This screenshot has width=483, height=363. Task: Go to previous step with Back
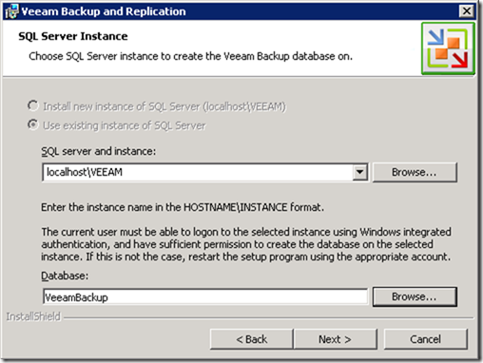[252, 339]
